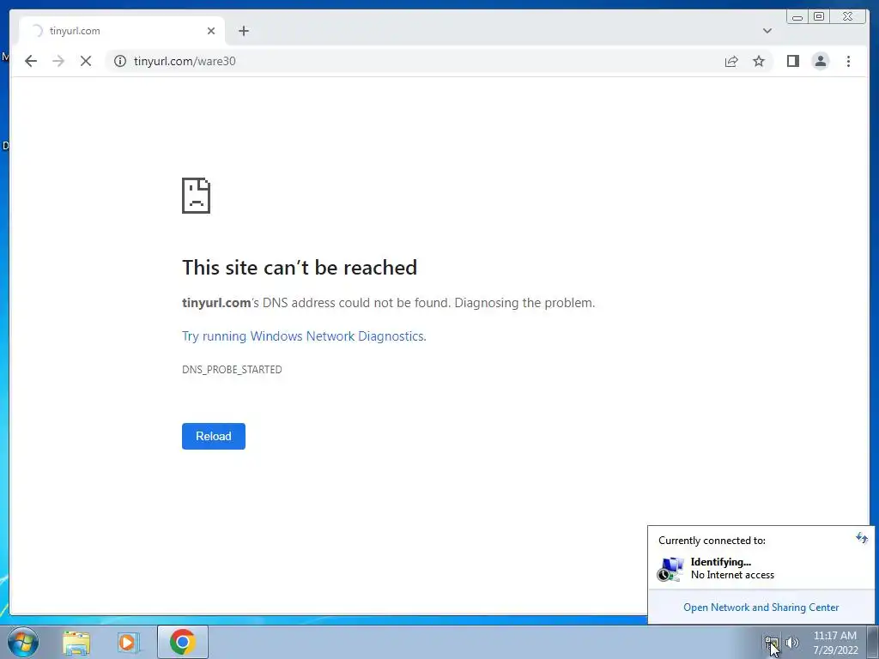Click the Chrome taskbar icon

[183, 642]
